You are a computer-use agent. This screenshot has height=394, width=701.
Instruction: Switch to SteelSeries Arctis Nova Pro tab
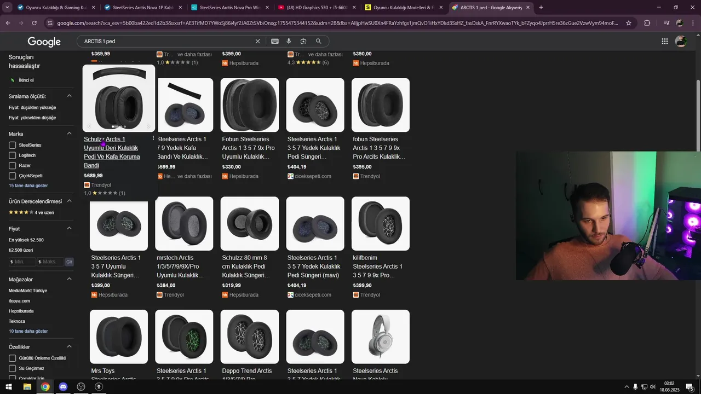pyautogui.click(x=230, y=8)
